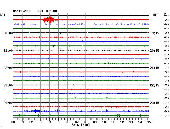Select minute 03 on the time axis
Screen dimensions: 170x129
(x=40, y=122)
